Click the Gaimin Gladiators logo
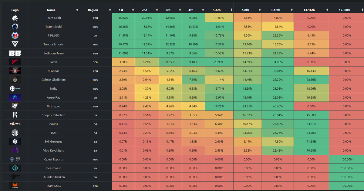 tap(15, 80)
